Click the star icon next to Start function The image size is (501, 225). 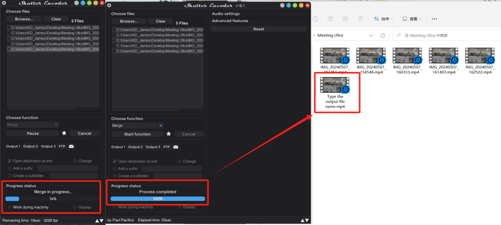click(169, 134)
